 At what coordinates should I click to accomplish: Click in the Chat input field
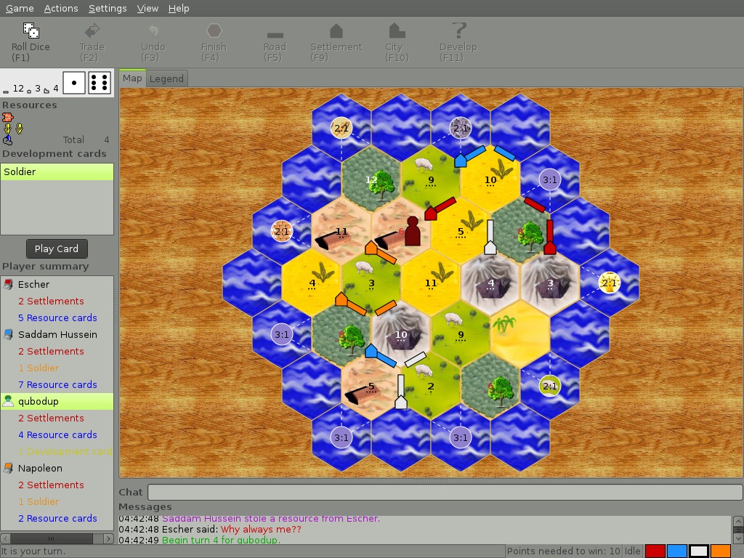pos(445,492)
